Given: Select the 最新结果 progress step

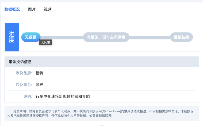Looking at the screenshot, I should click(x=181, y=37).
